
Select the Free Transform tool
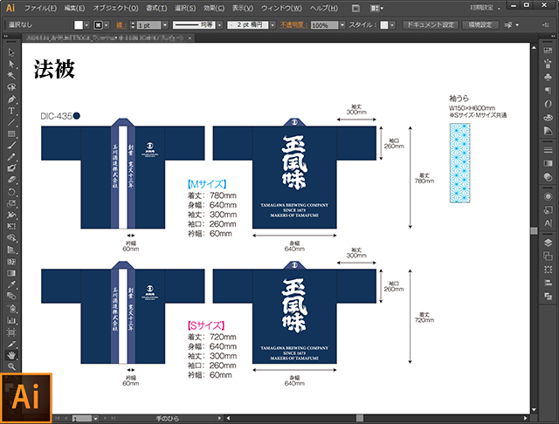pyautogui.click(x=11, y=227)
